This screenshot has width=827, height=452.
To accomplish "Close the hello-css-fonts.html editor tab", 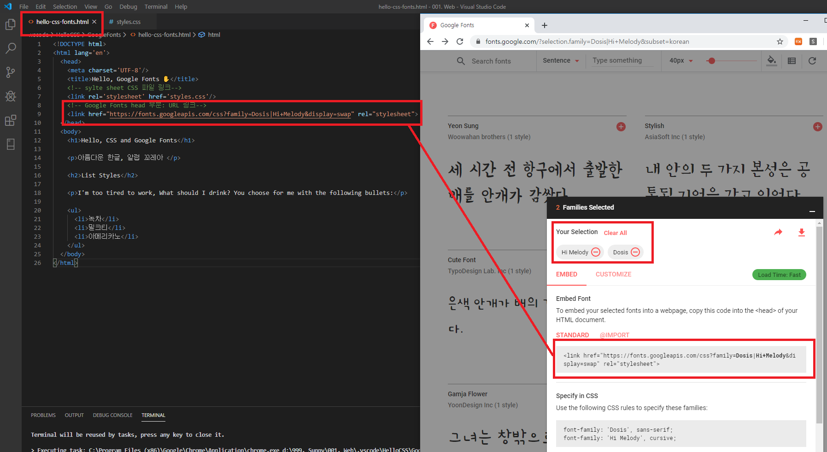I will point(94,22).
